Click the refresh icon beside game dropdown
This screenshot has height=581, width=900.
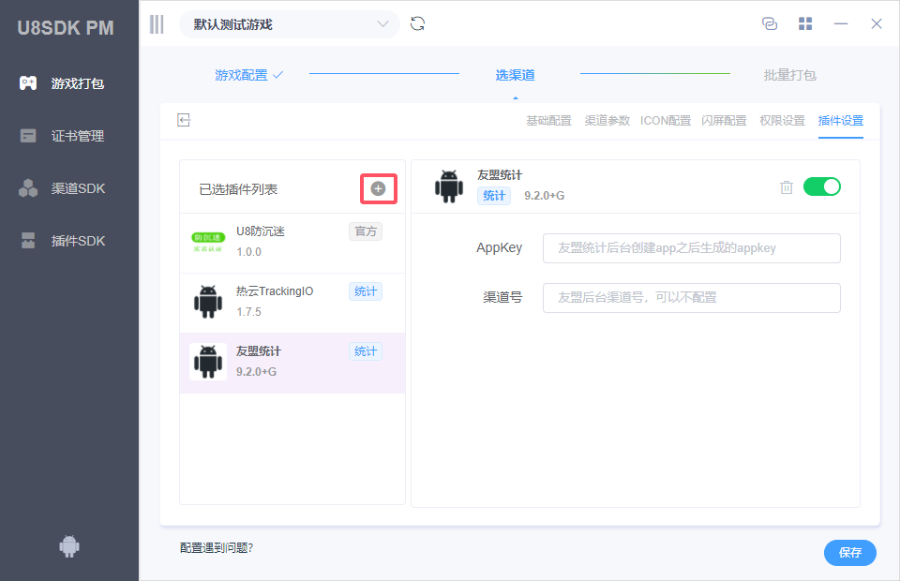coord(417,24)
